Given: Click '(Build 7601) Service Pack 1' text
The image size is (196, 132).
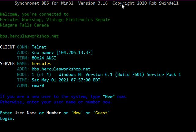Looking at the screenshot, I should 148,75.
